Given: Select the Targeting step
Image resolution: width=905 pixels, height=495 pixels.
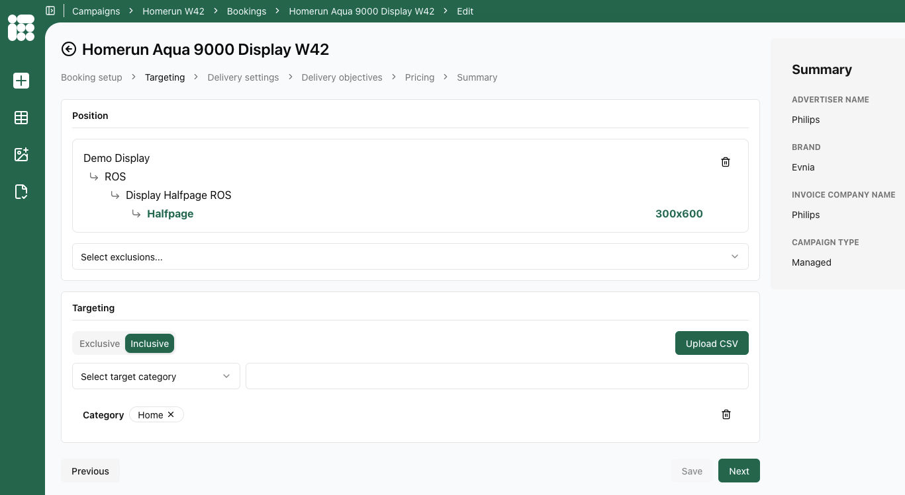Looking at the screenshot, I should pos(165,77).
